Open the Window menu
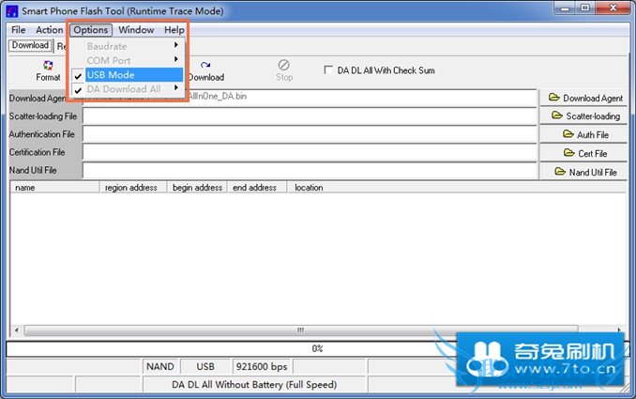 pyautogui.click(x=136, y=30)
